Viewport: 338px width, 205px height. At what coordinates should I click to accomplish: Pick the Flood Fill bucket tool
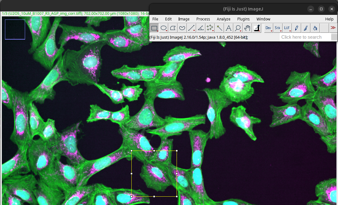click(x=315, y=28)
